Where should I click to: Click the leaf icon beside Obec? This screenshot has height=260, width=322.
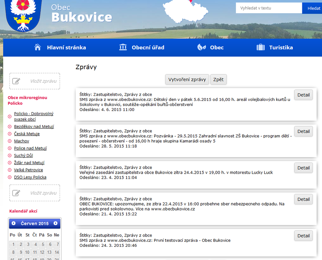(201, 47)
